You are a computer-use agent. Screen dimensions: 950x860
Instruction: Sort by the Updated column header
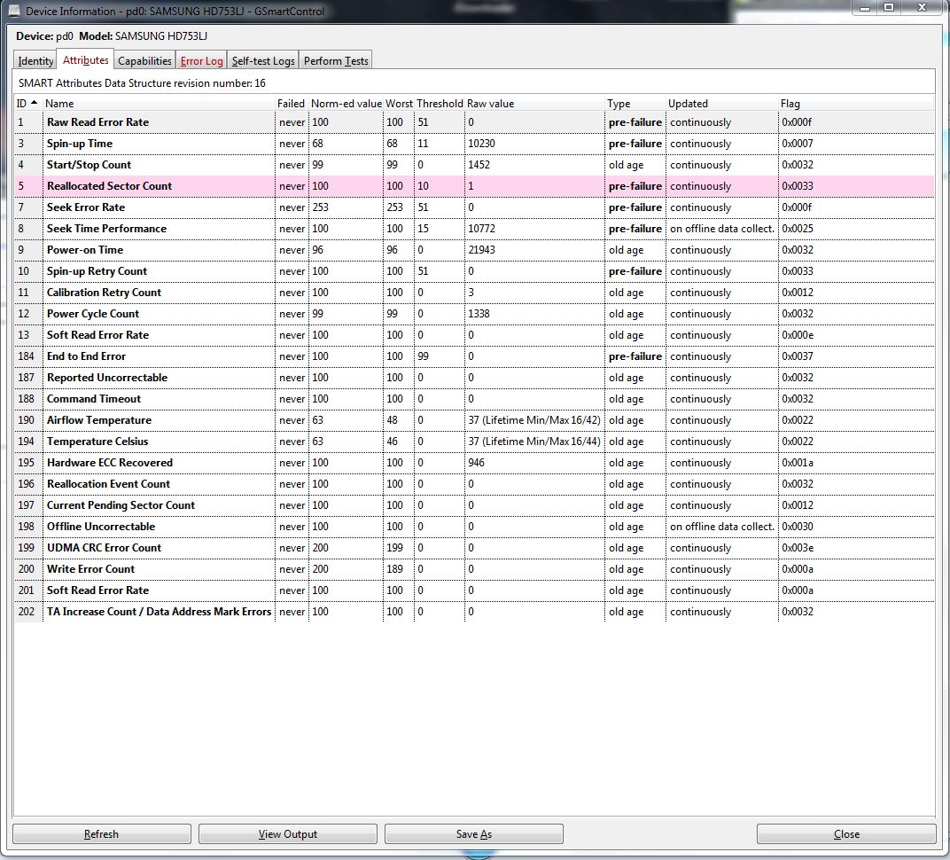point(721,103)
